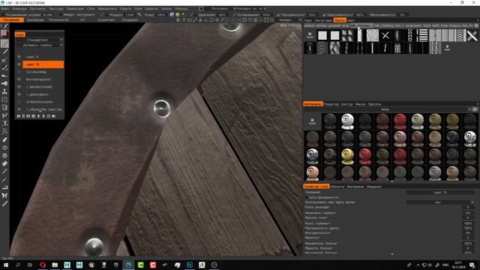Click the layer properties scroll-down arrow

coord(392,254)
